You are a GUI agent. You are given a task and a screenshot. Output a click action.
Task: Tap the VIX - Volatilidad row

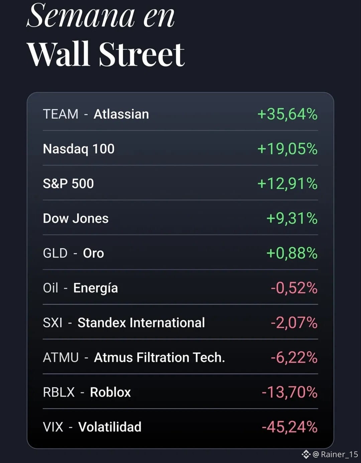pos(180,427)
